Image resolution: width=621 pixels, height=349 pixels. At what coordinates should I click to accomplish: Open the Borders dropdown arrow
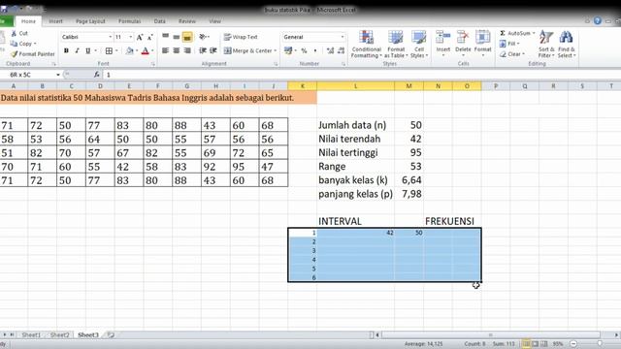tap(116, 50)
